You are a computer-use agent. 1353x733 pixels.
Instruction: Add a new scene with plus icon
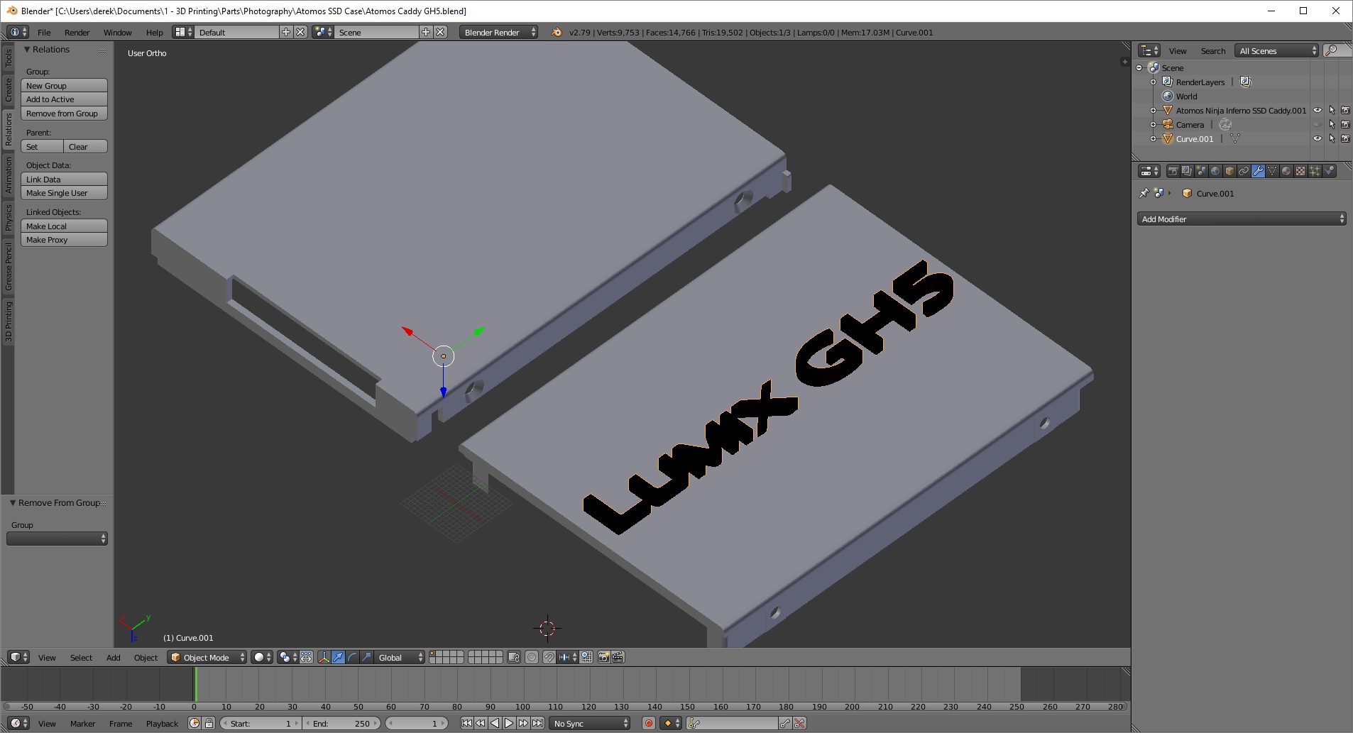click(x=426, y=32)
